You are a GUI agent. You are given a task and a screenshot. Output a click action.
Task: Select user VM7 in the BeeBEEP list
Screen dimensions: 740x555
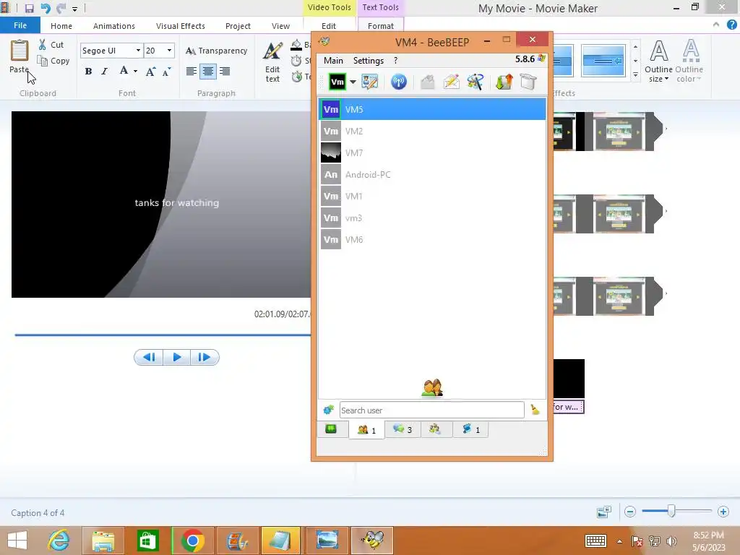(x=433, y=153)
